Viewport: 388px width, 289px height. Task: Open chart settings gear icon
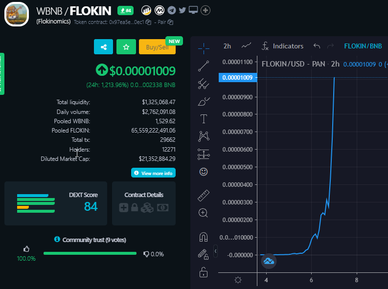pyautogui.click(x=238, y=280)
